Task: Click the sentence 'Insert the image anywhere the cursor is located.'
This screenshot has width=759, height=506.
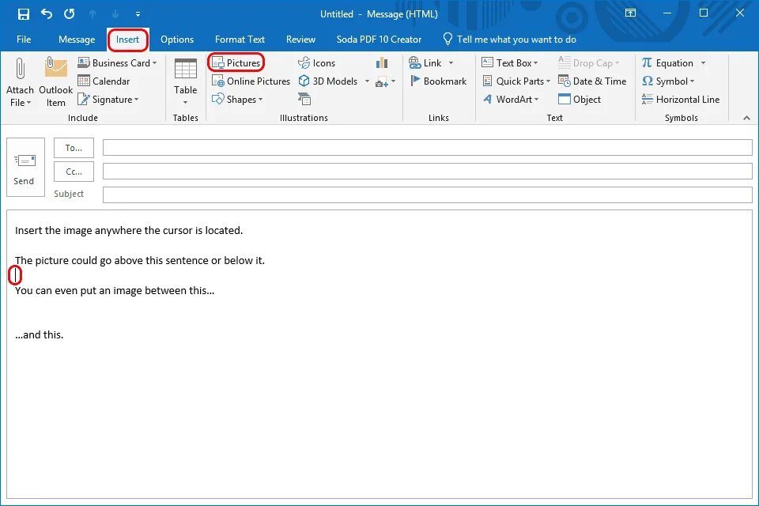Action: pos(129,231)
